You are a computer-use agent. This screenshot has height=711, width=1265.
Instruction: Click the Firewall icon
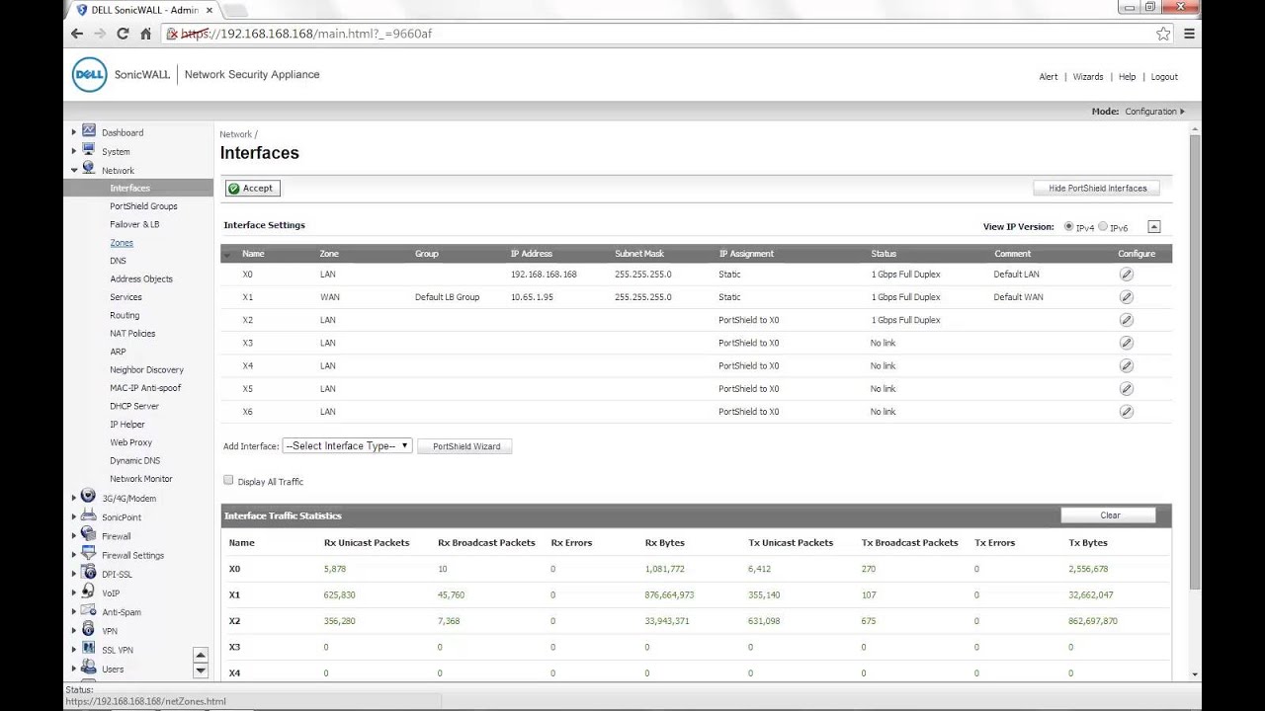pyautogui.click(x=89, y=535)
